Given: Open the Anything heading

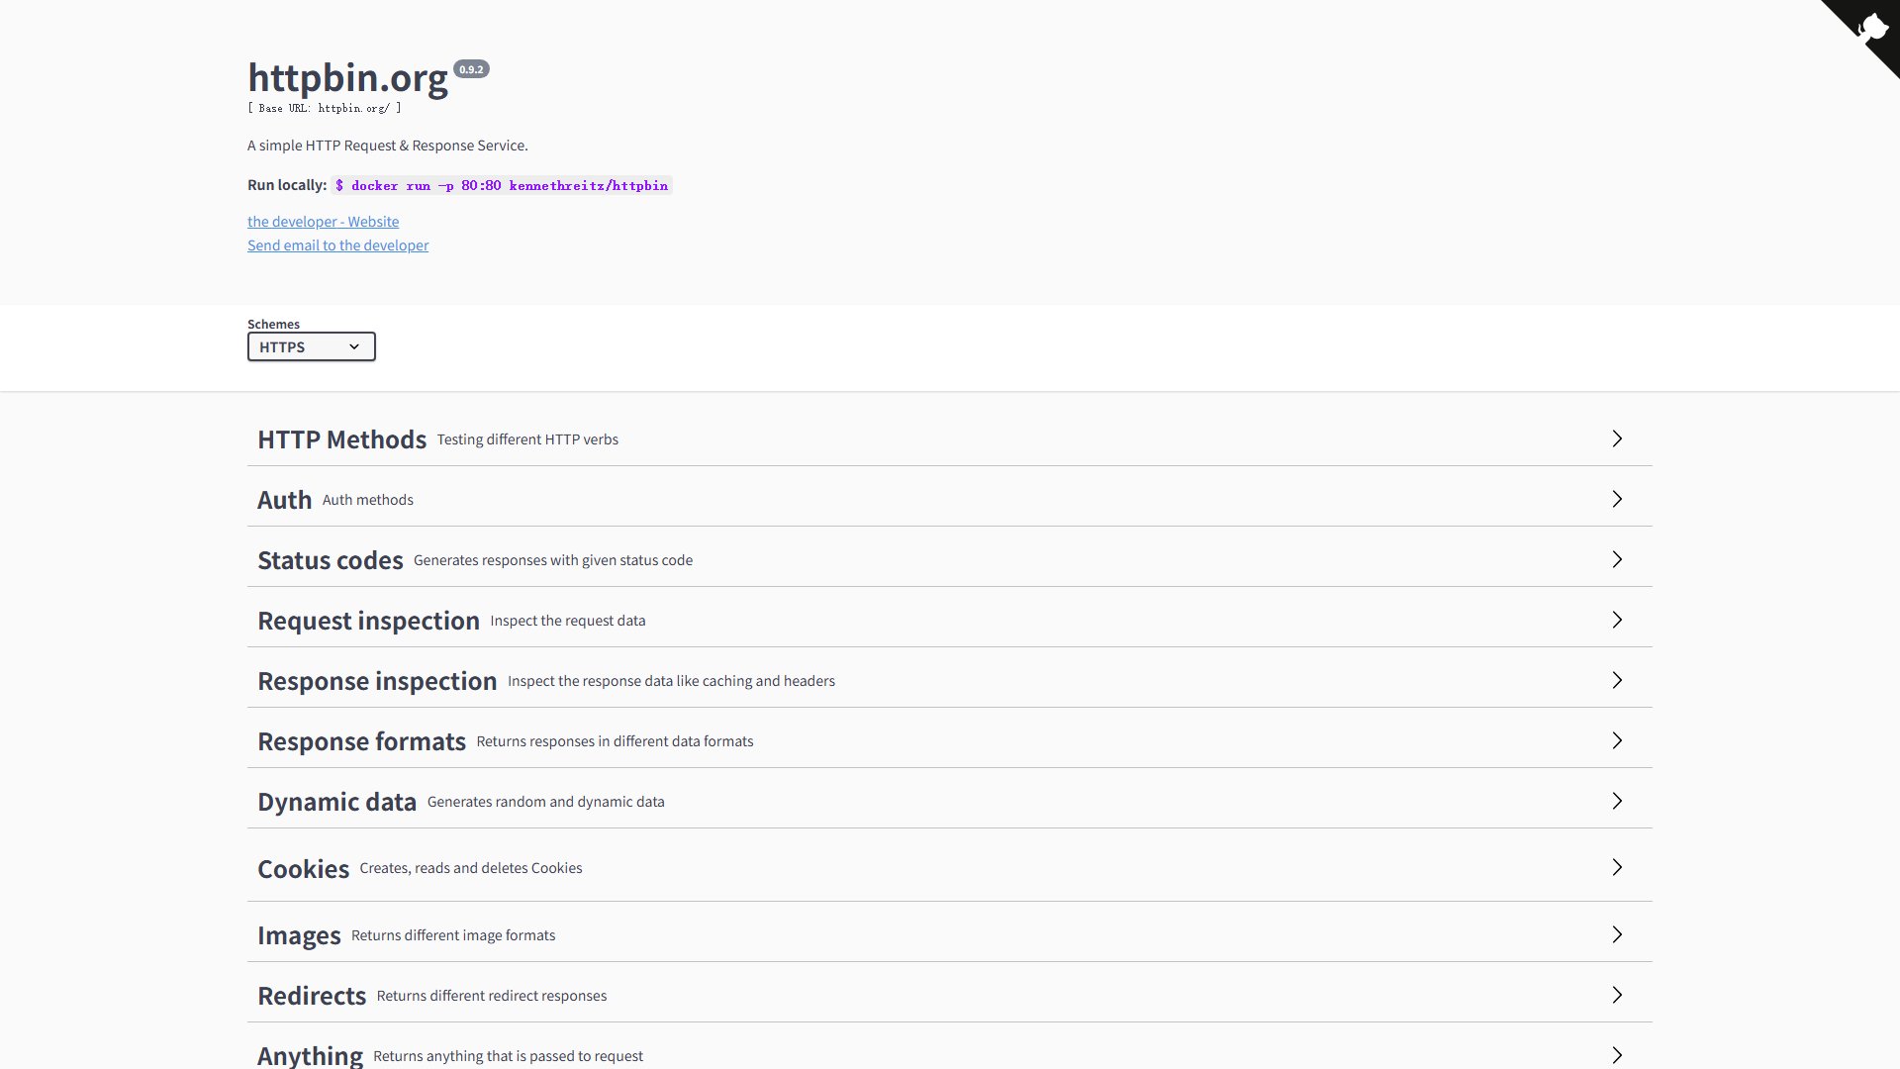Looking at the screenshot, I should [x=310, y=1056].
